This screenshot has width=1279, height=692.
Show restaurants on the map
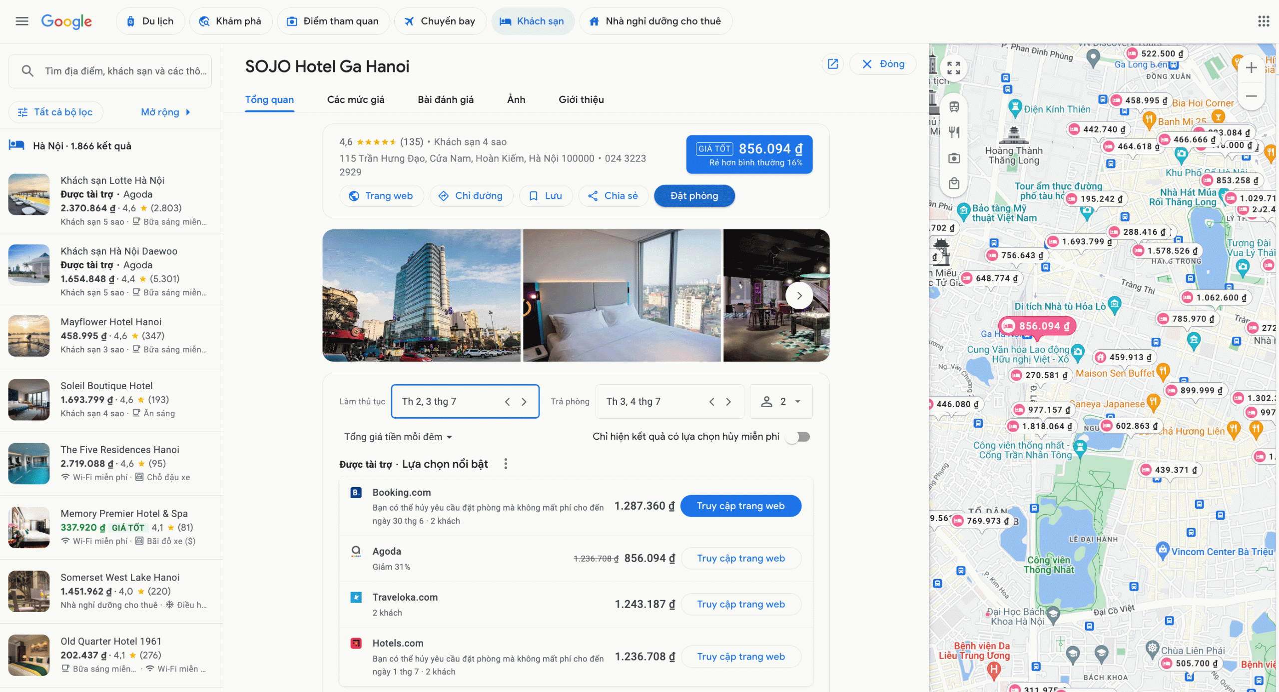954,132
